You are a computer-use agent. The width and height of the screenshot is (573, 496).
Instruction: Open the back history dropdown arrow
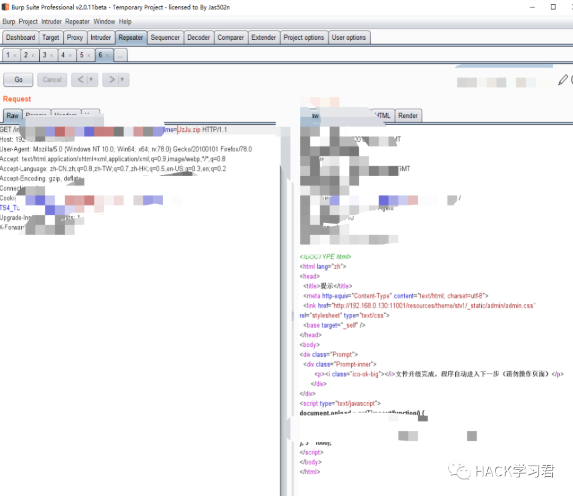pos(91,79)
